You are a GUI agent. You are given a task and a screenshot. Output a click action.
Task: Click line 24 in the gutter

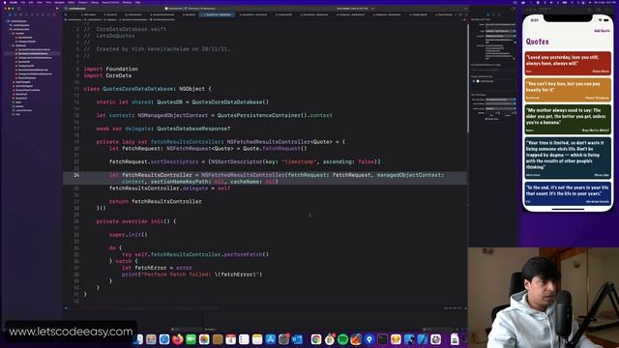coord(76,175)
